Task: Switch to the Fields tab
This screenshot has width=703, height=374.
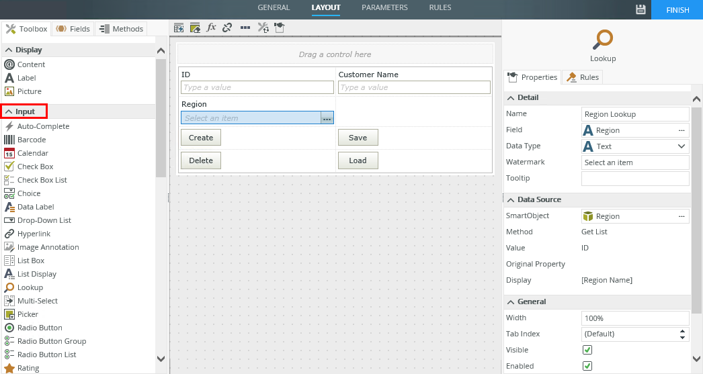Action: point(73,29)
